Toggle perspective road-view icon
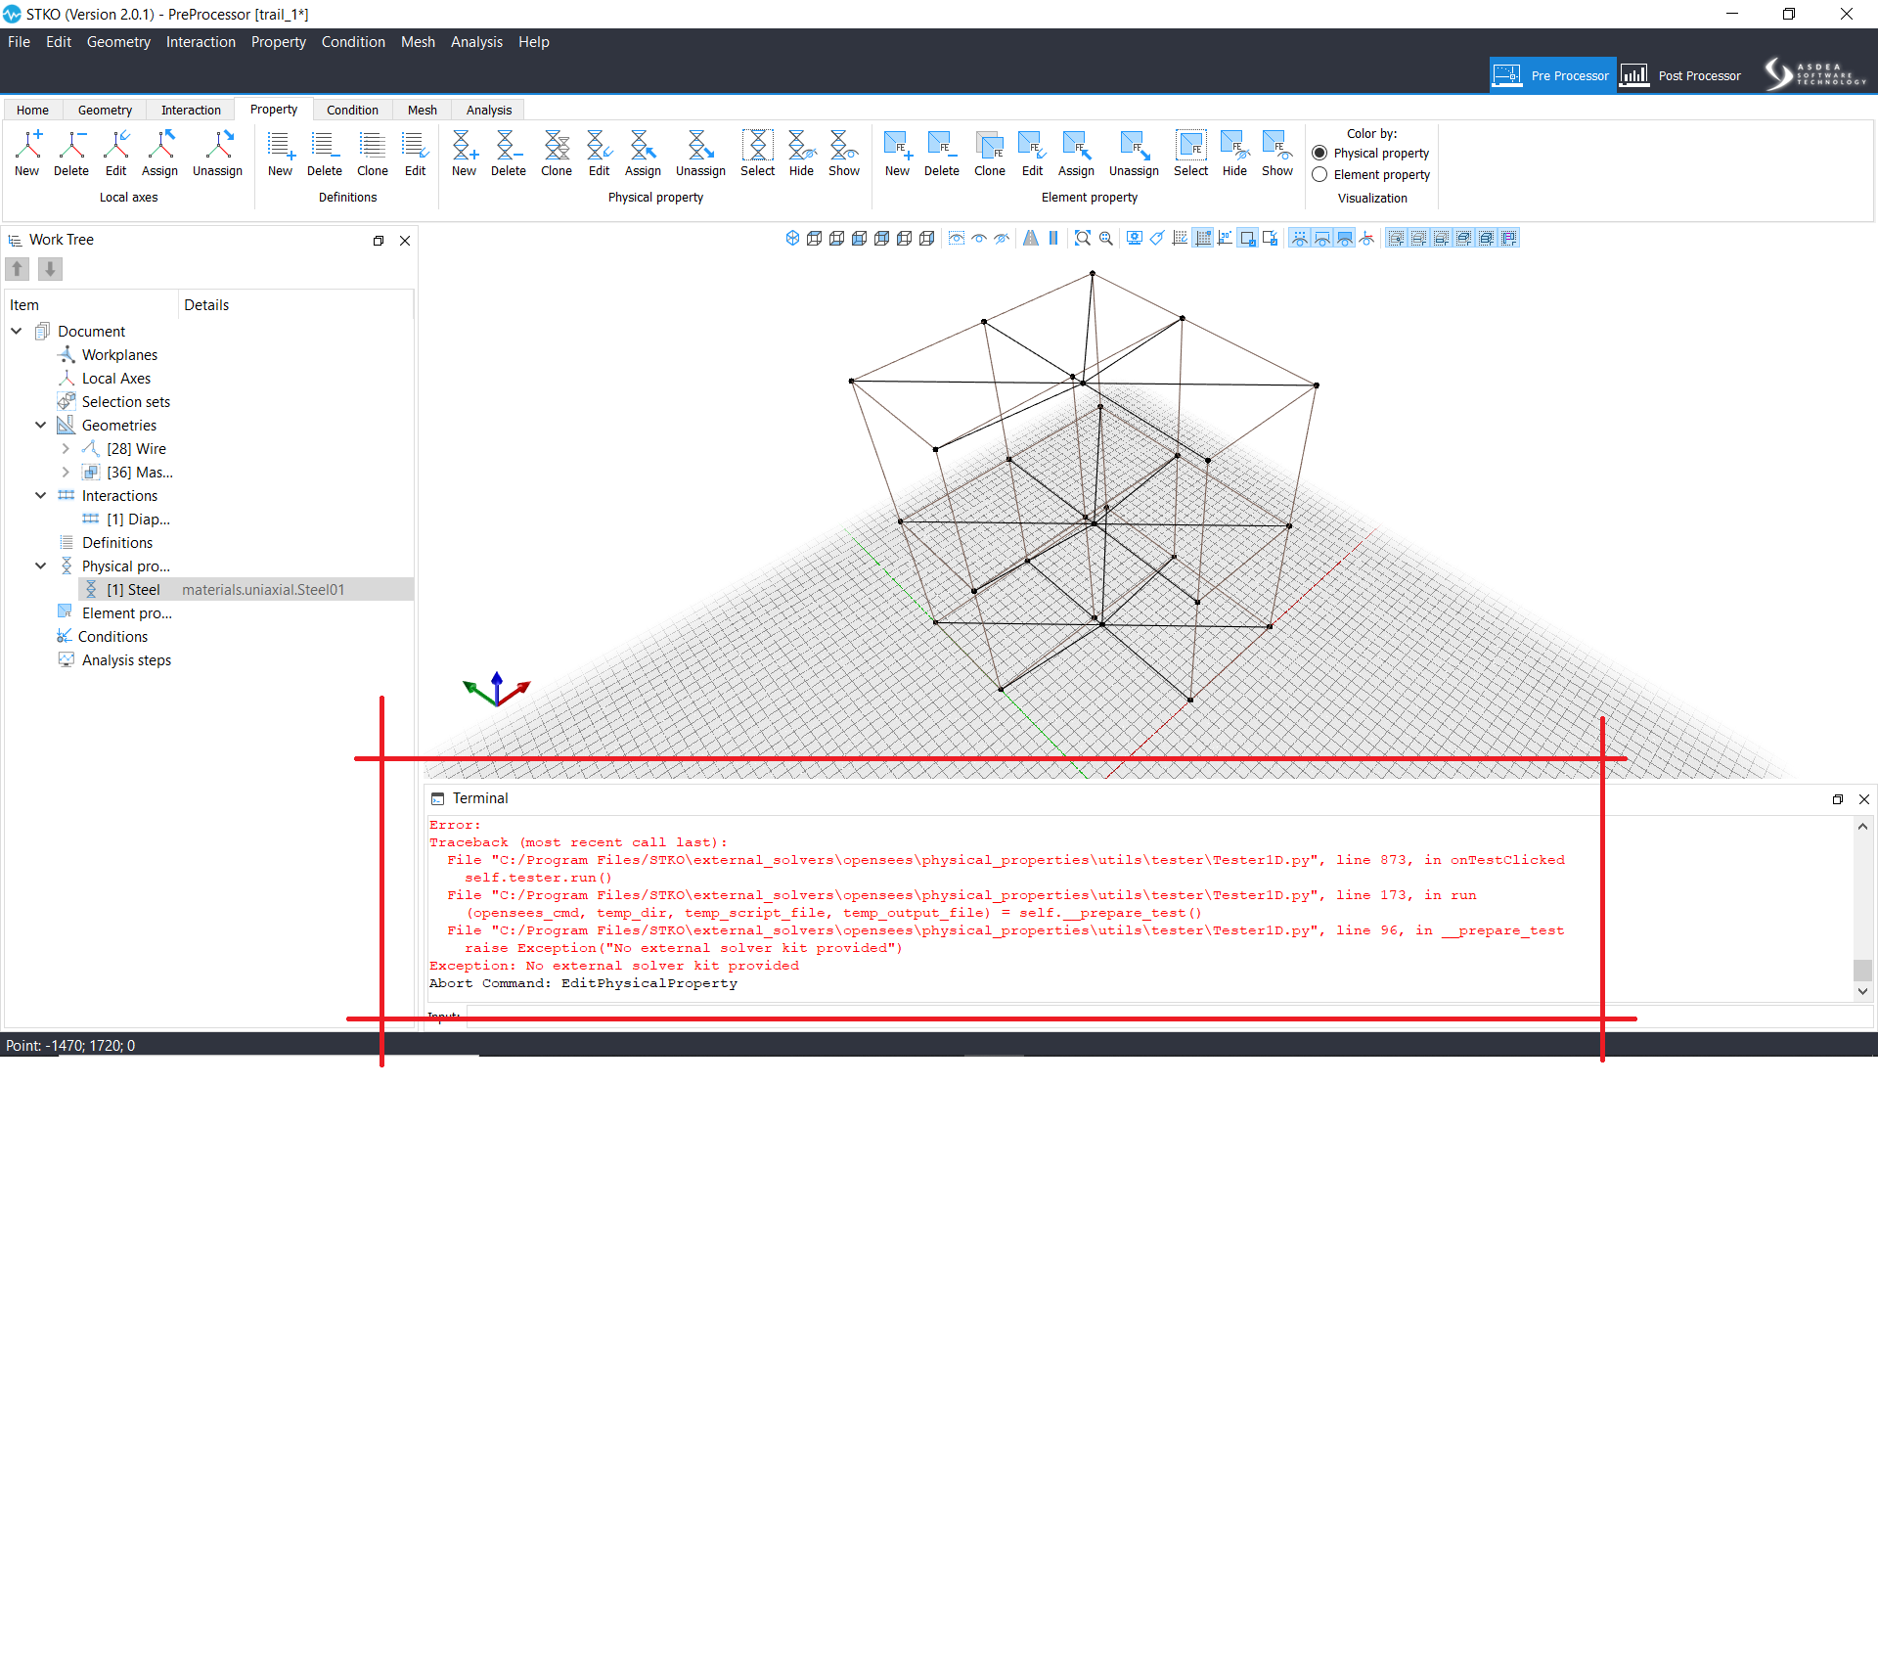This screenshot has width=1878, height=1674. pos(1031,238)
